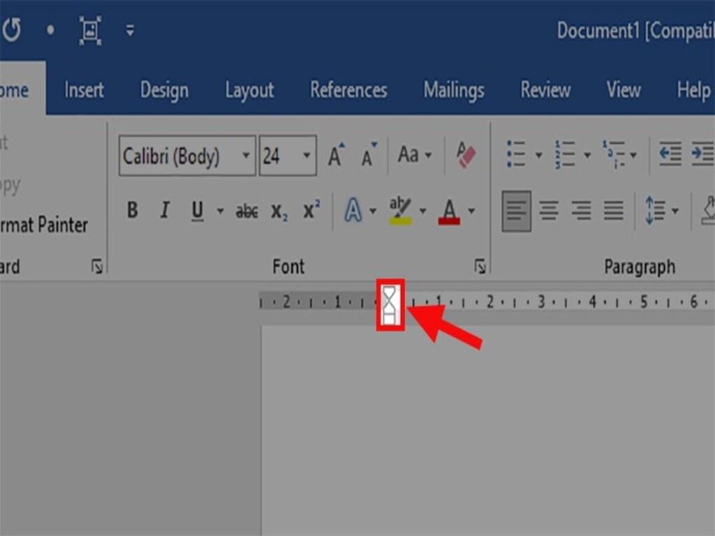The height and width of the screenshot is (536, 715).
Task: Toggle Bold formatting
Action: tap(132, 210)
